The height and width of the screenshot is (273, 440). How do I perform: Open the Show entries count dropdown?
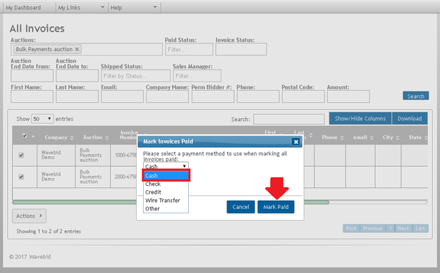42,119
